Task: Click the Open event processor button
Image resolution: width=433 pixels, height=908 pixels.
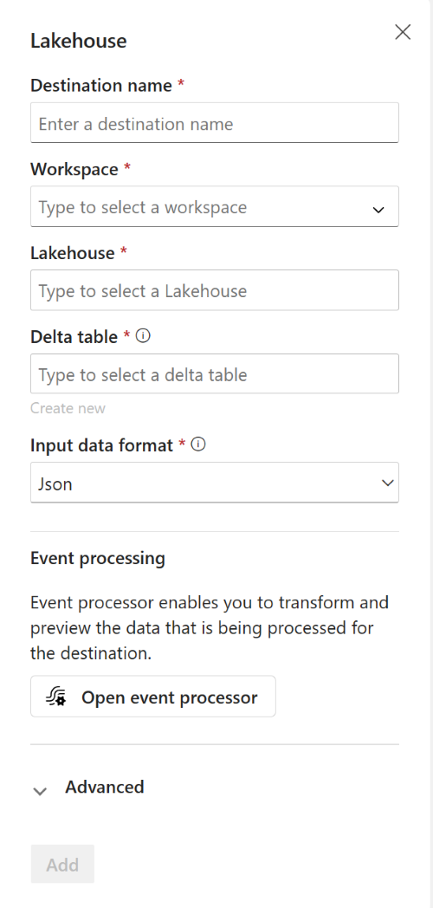Action: [153, 697]
